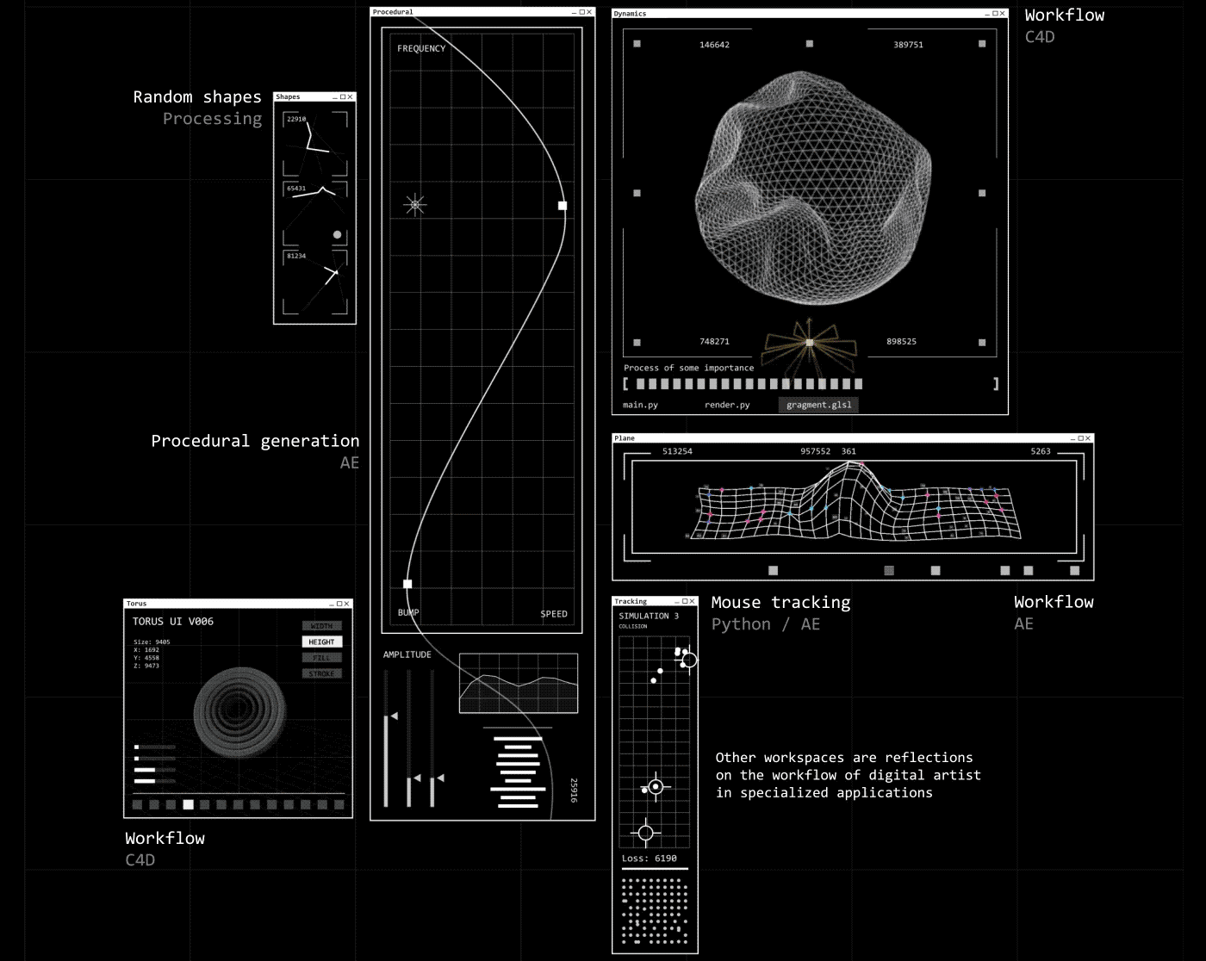The height and width of the screenshot is (961, 1206).
Task: Toggle the WIDTH option in Torus UI
Action: coord(321,625)
